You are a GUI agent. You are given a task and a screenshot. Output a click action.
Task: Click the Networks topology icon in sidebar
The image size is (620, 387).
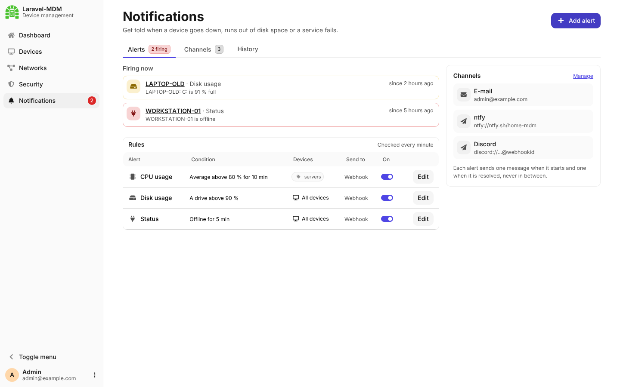tap(11, 68)
